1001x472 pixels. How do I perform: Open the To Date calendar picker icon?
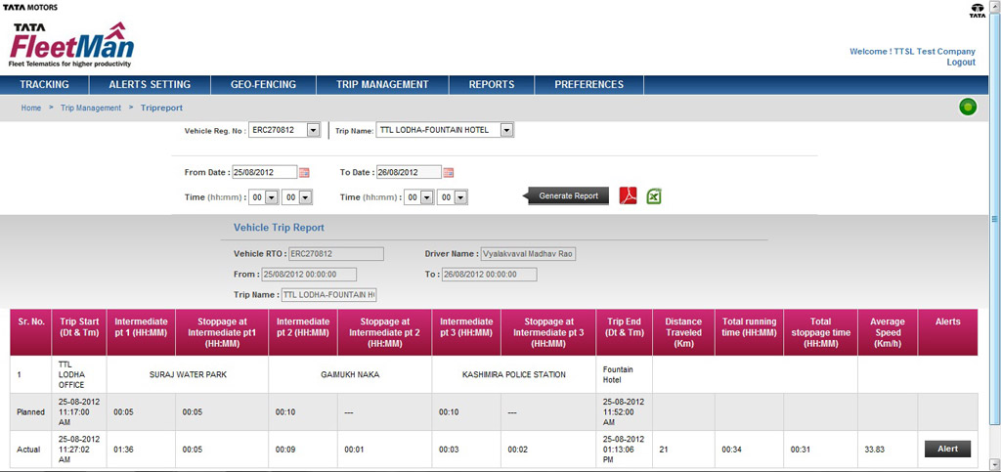click(449, 172)
